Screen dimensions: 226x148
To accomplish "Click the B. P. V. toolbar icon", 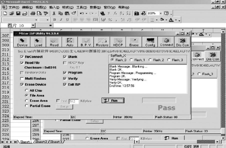I will (x=86, y=42).
